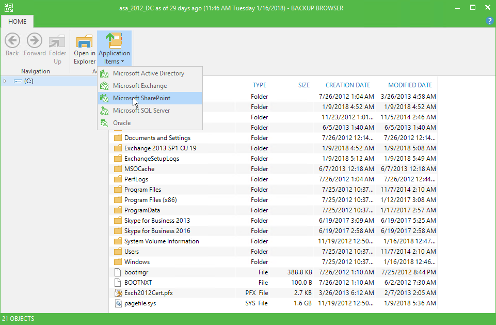The height and width of the screenshot is (325, 496).
Task: Select the (C:) drive in tree
Action: tap(28, 81)
